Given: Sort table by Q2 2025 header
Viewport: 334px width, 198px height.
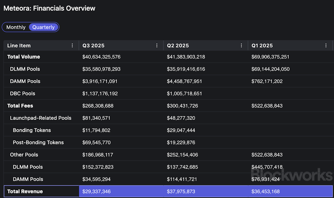Looking at the screenshot, I should pyautogui.click(x=178, y=46).
